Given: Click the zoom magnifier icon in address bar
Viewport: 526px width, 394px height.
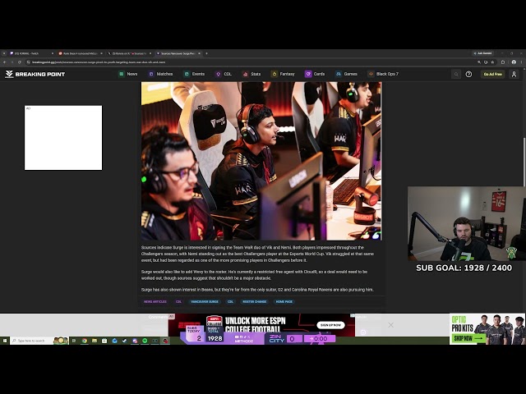Looking at the screenshot, I should click(479, 62).
